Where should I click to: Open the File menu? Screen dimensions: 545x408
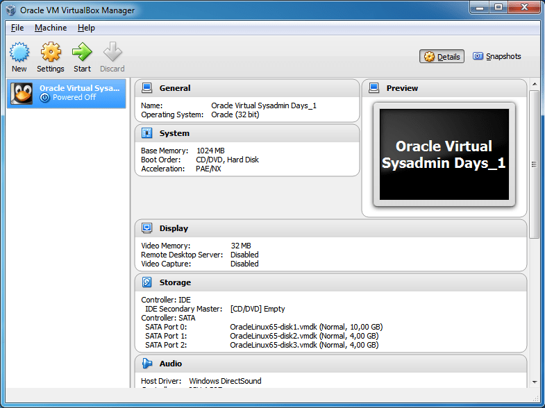coord(17,28)
